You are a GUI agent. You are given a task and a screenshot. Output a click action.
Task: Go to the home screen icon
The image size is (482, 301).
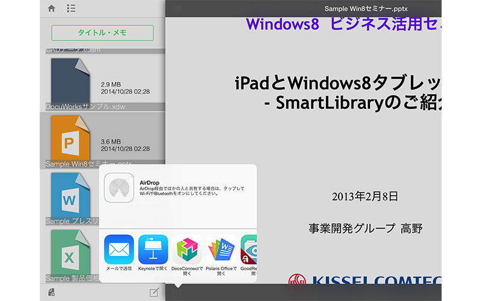tap(52, 8)
